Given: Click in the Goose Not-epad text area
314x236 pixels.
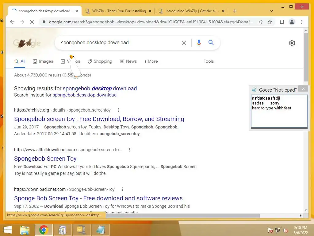Looking at the screenshot, I should [x=279, y=111].
